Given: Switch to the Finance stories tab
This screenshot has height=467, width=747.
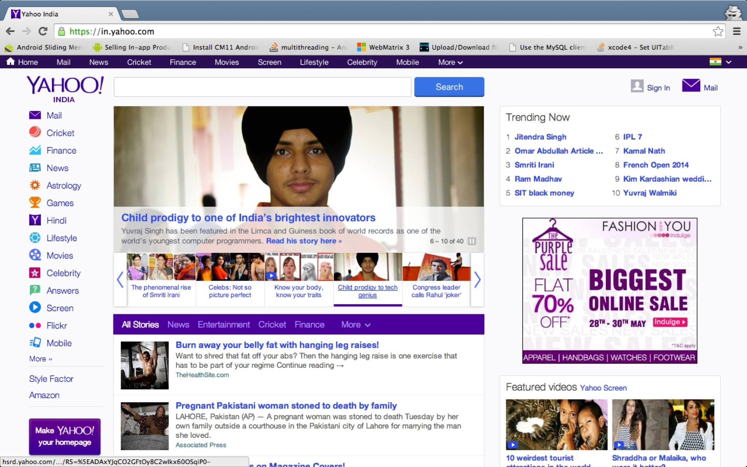Looking at the screenshot, I should tap(309, 324).
